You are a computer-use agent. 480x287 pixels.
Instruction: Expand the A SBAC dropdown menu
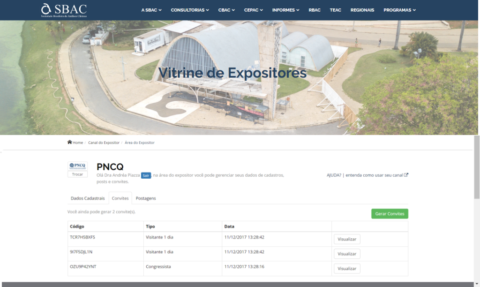coord(151,10)
